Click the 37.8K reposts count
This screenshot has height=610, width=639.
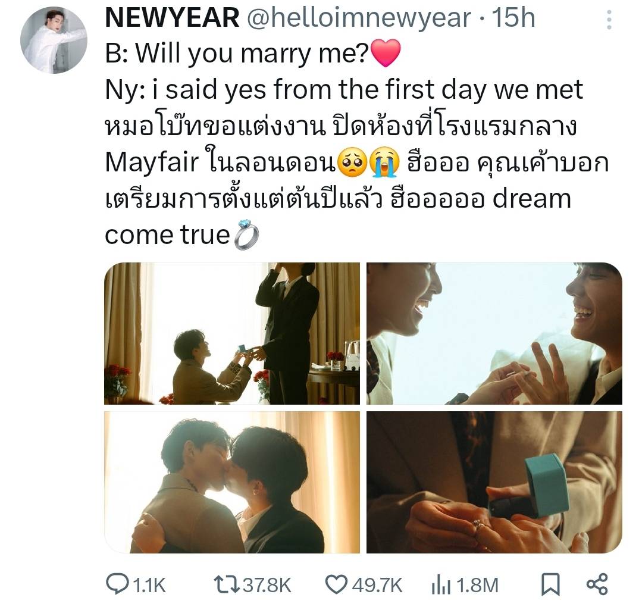click(267, 586)
